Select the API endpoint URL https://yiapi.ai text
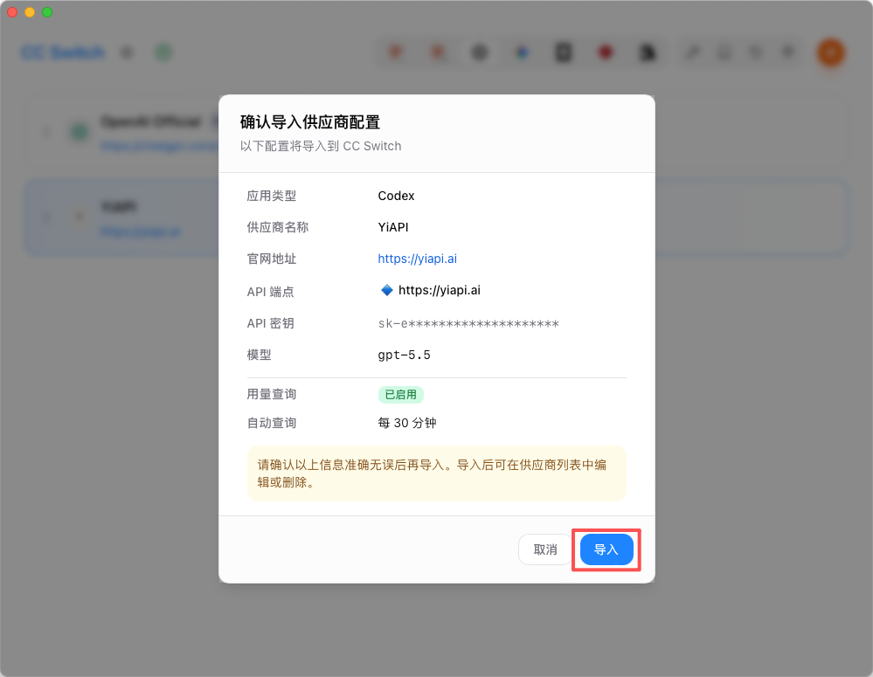This screenshot has width=873, height=677. click(x=440, y=290)
